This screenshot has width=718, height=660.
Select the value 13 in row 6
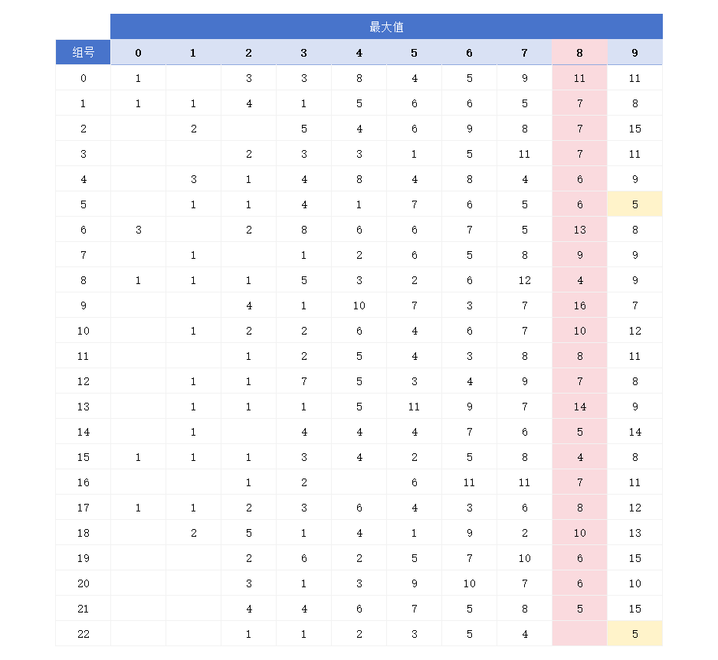click(x=579, y=230)
